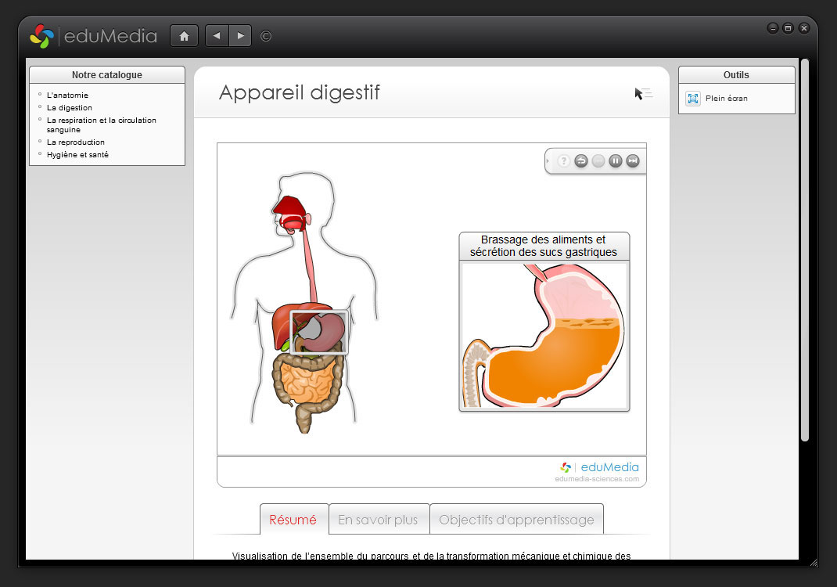Viewport: 837px width, 587px height.
Task: Open La digestion catalogue entry
Action: coord(70,108)
